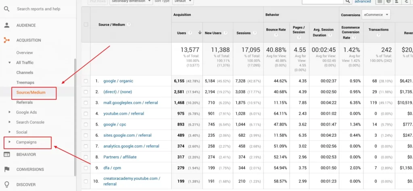Click the help icon beside Users
413x191 pixels.
(190, 33)
